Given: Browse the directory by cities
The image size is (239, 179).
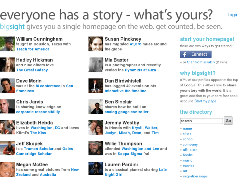Looking at the screenshot, I should click(187, 134).
